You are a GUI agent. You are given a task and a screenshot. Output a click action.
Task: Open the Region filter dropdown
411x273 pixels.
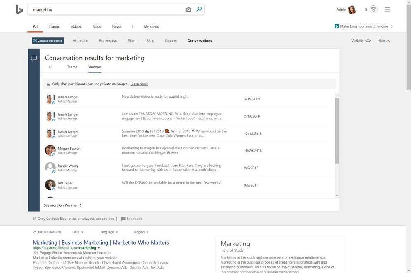click(x=141, y=232)
